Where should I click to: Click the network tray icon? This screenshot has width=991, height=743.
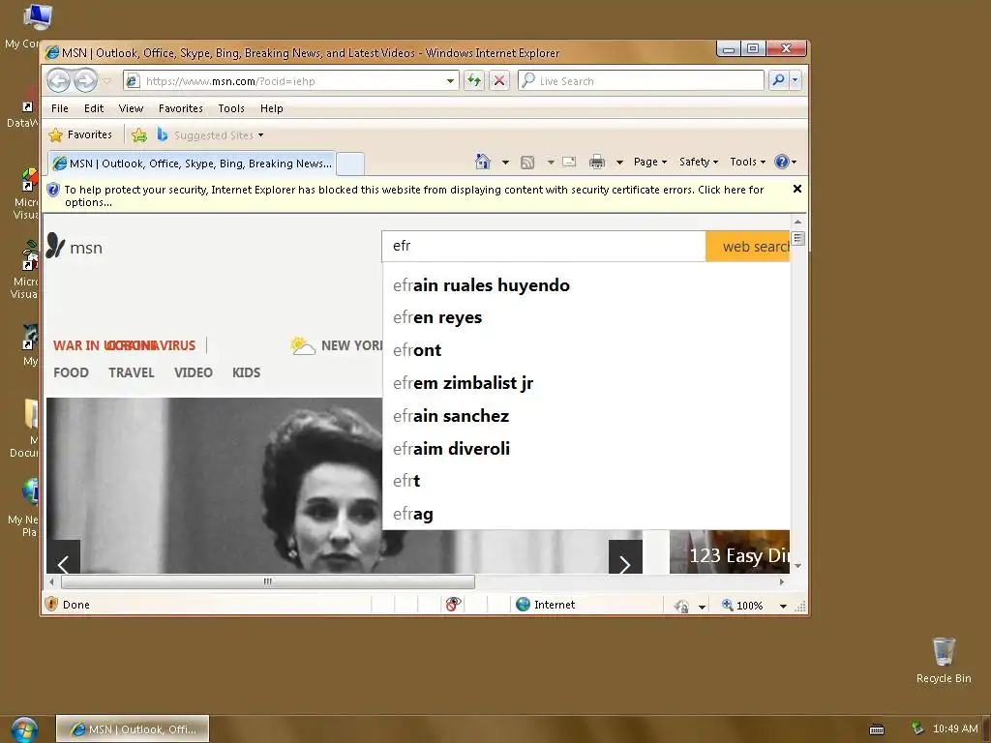pyautogui.click(x=917, y=728)
